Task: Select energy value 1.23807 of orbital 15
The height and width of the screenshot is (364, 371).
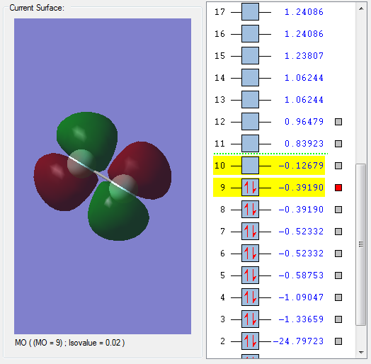Action: 304,56
